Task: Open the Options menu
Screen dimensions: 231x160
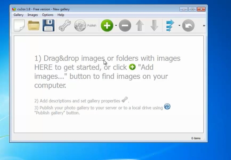Action: point(48,15)
